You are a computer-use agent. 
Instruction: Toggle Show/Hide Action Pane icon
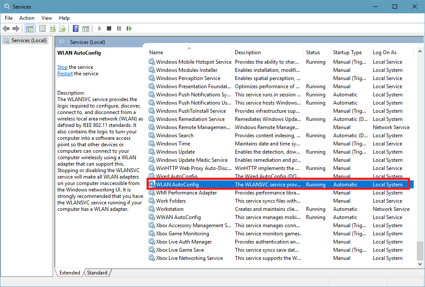(x=86, y=28)
